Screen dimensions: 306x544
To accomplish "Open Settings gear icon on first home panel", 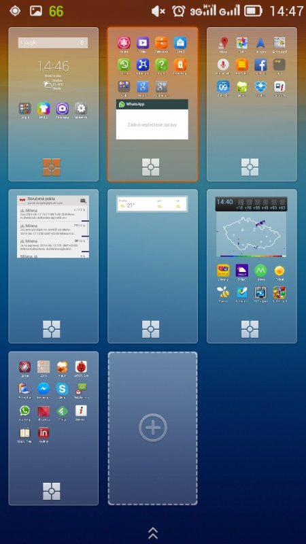I will tap(81, 109).
